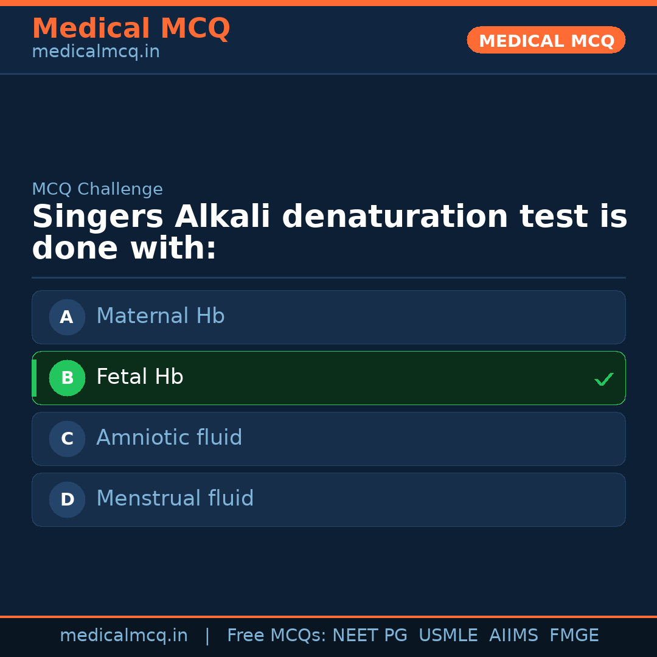Select answer option C, Amniotic fluid
657x657 pixels.
(328, 439)
